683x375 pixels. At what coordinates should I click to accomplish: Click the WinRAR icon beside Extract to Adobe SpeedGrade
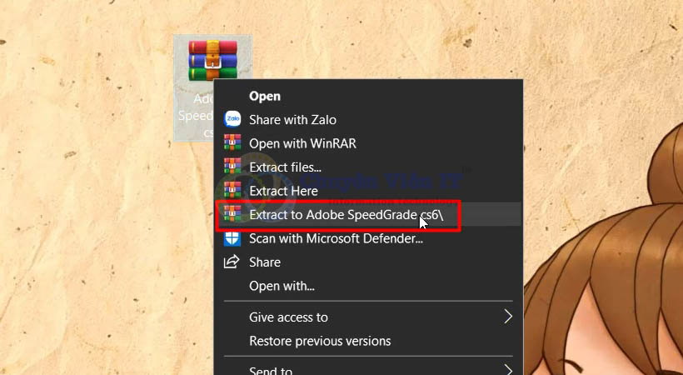click(232, 215)
